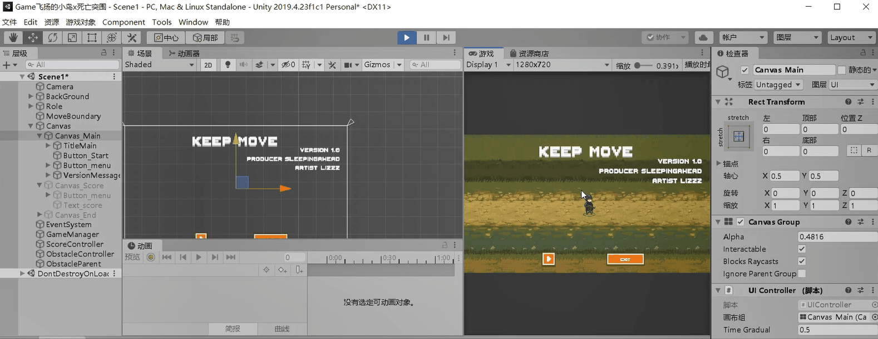Select the Rect Transform tool icon
The image size is (878, 339).
pos(92,37)
